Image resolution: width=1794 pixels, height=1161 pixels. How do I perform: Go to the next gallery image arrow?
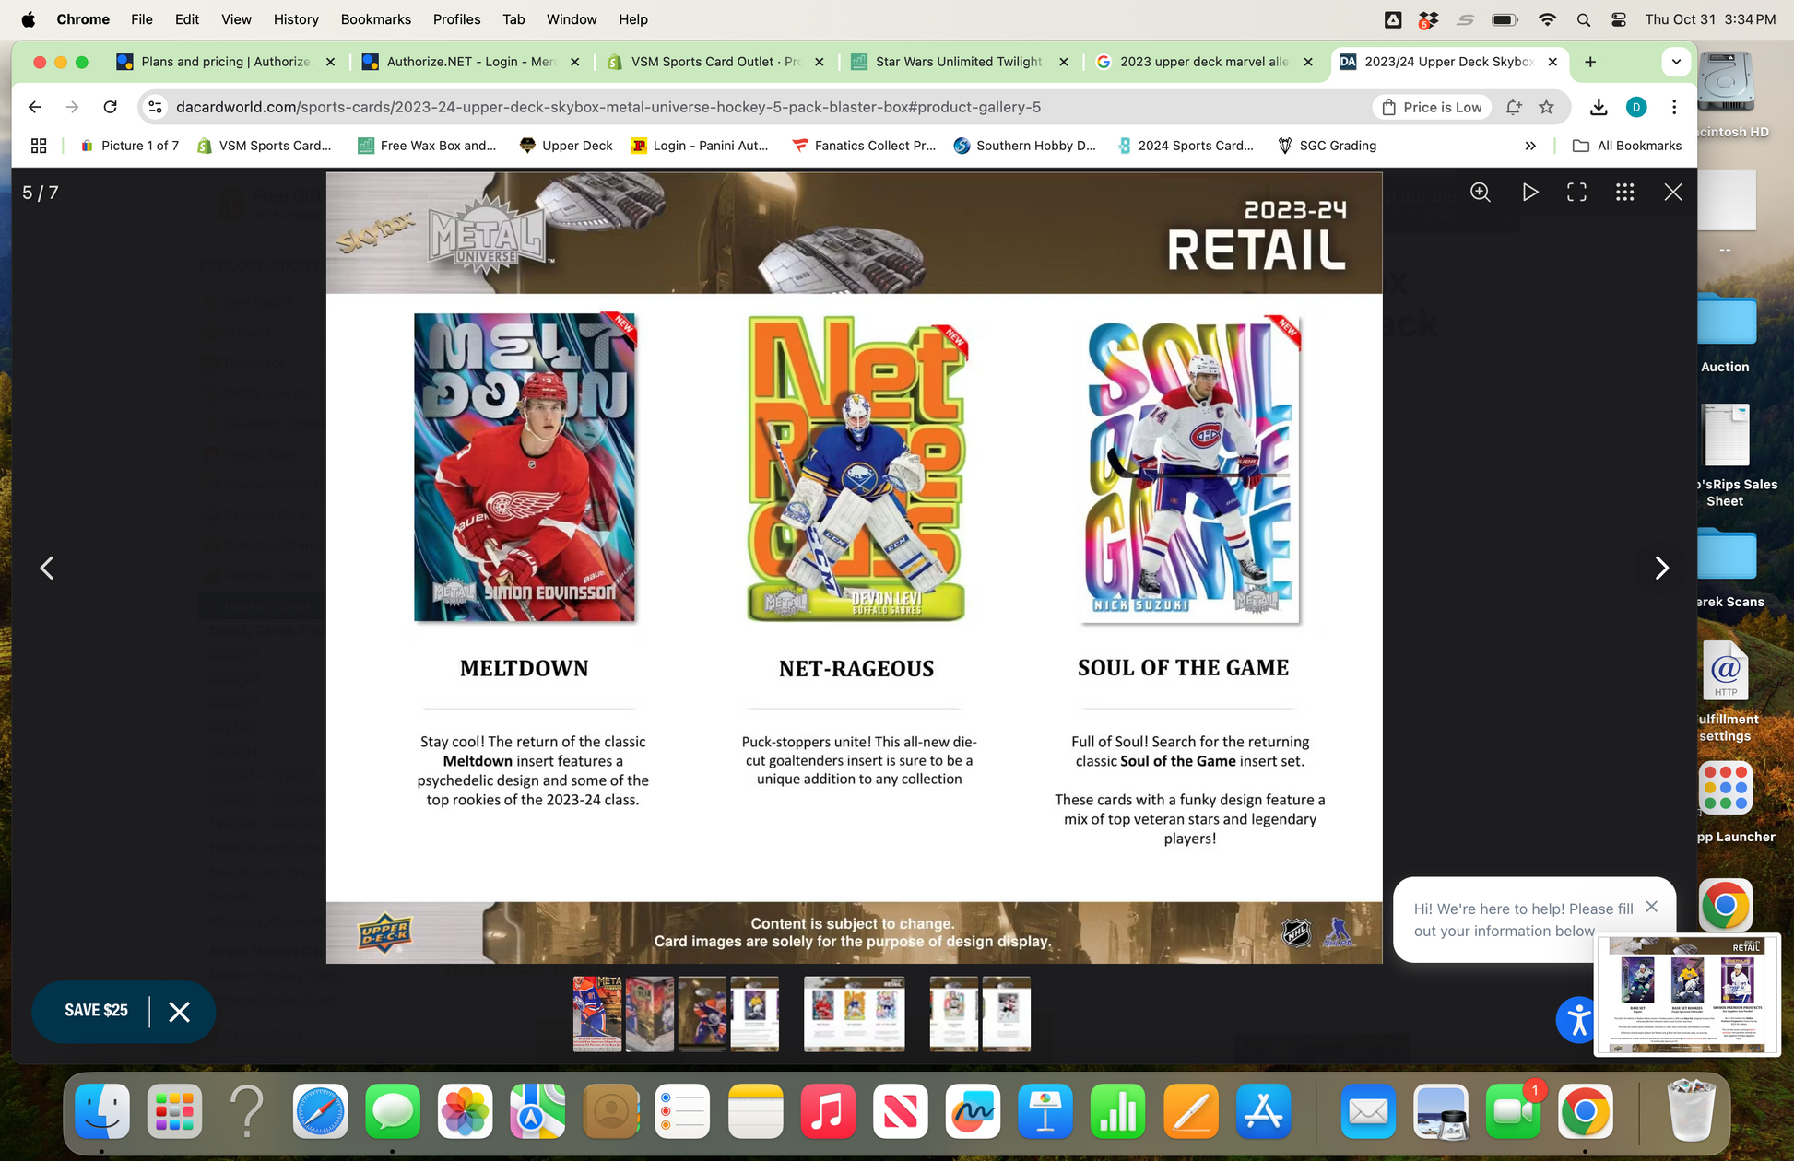pyautogui.click(x=1661, y=568)
